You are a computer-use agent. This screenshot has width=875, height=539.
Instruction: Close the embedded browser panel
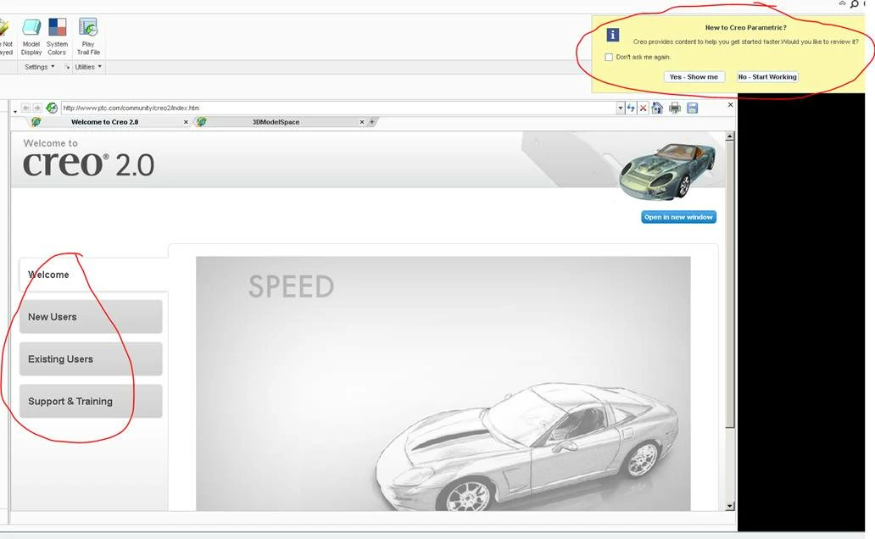(731, 105)
